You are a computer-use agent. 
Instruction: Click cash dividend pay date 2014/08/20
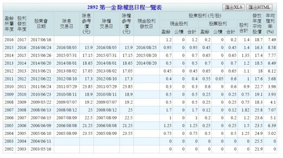pyautogui.click(x=147, y=64)
